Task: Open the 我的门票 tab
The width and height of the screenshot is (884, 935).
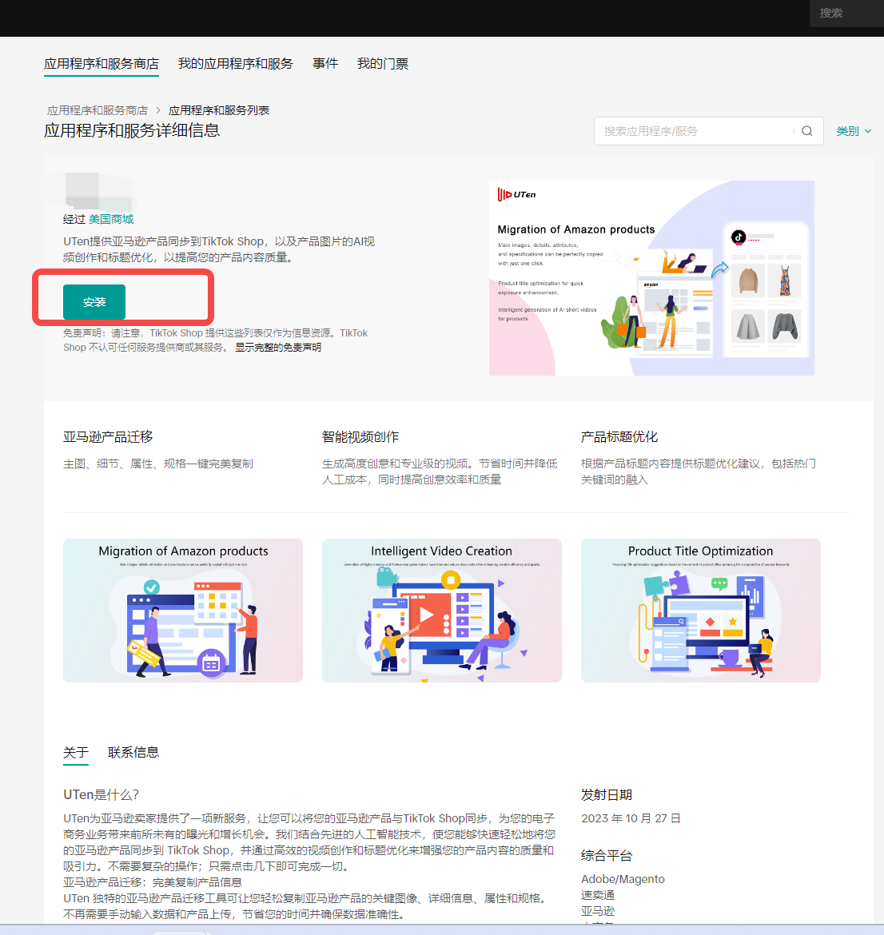Action: pyautogui.click(x=383, y=64)
